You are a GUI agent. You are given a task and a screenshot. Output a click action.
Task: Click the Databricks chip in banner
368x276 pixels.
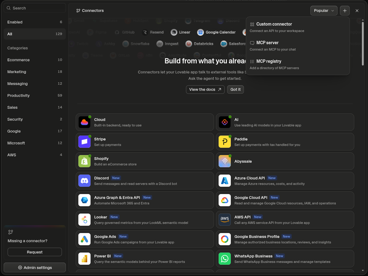point(200,44)
